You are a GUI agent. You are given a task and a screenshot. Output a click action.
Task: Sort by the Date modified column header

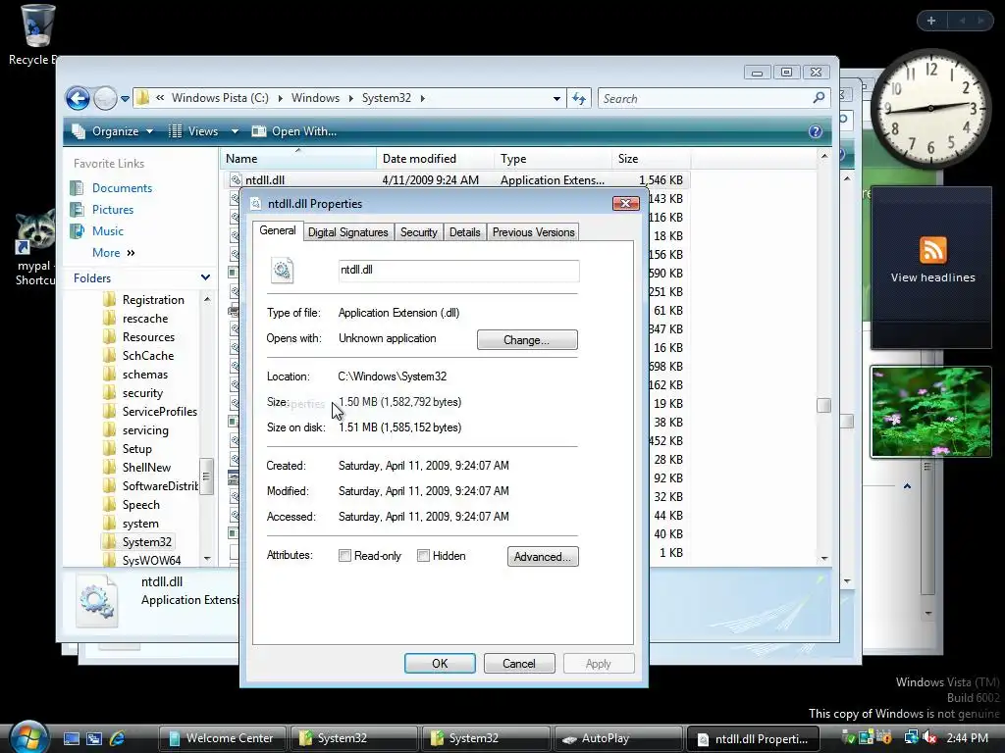[x=435, y=159]
